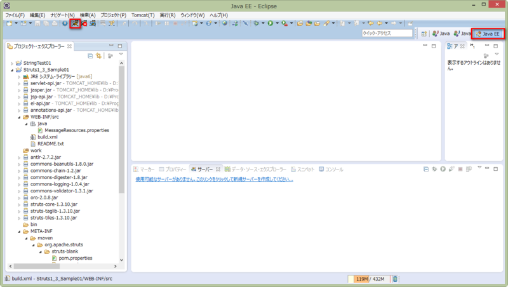The height and width of the screenshot is (287, 508).
Task: Switch to データ・ソース・エクスプローラー tab
Action: (x=256, y=170)
